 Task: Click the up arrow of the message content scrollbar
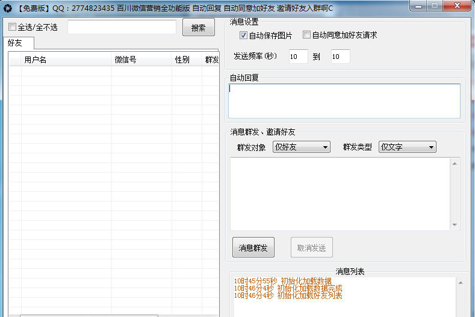click(x=455, y=164)
